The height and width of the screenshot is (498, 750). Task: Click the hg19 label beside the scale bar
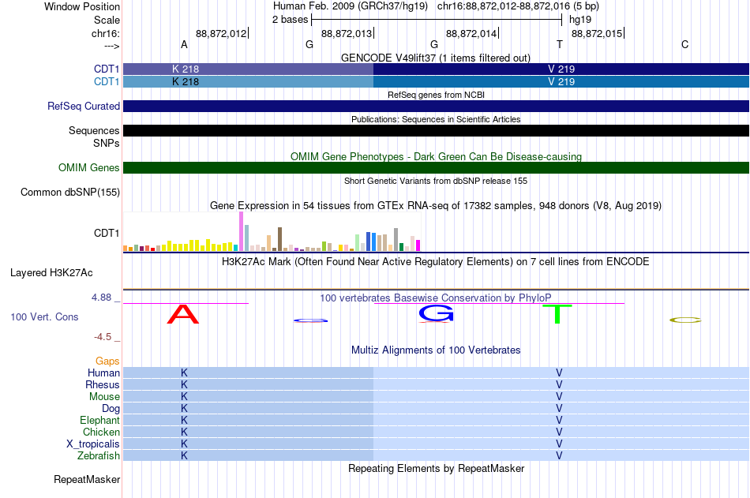580,20
